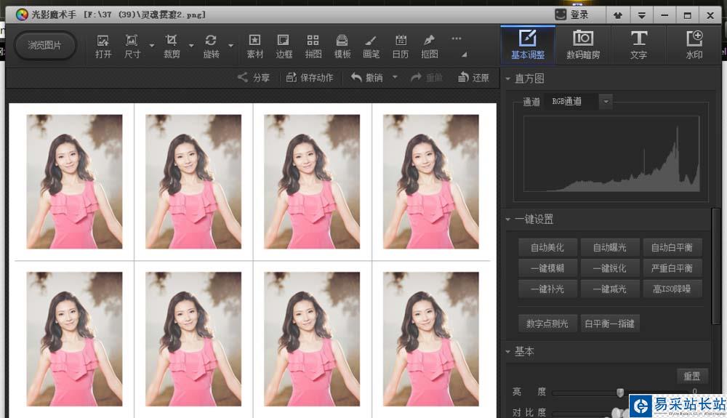727x418 pixels.
Task: Open the 日历 calendar tool
Action: tap(401, 47)
